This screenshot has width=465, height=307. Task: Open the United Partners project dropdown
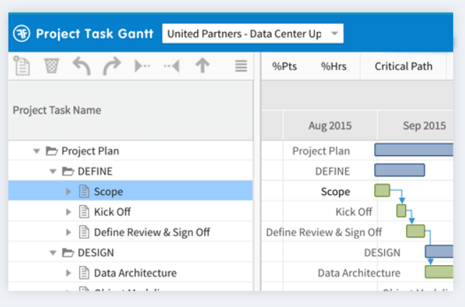[252, 33]
